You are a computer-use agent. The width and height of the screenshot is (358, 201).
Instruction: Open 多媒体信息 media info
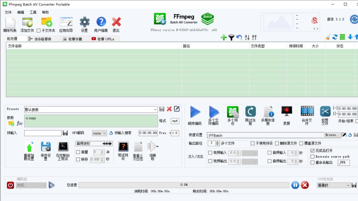coord(268,112)
